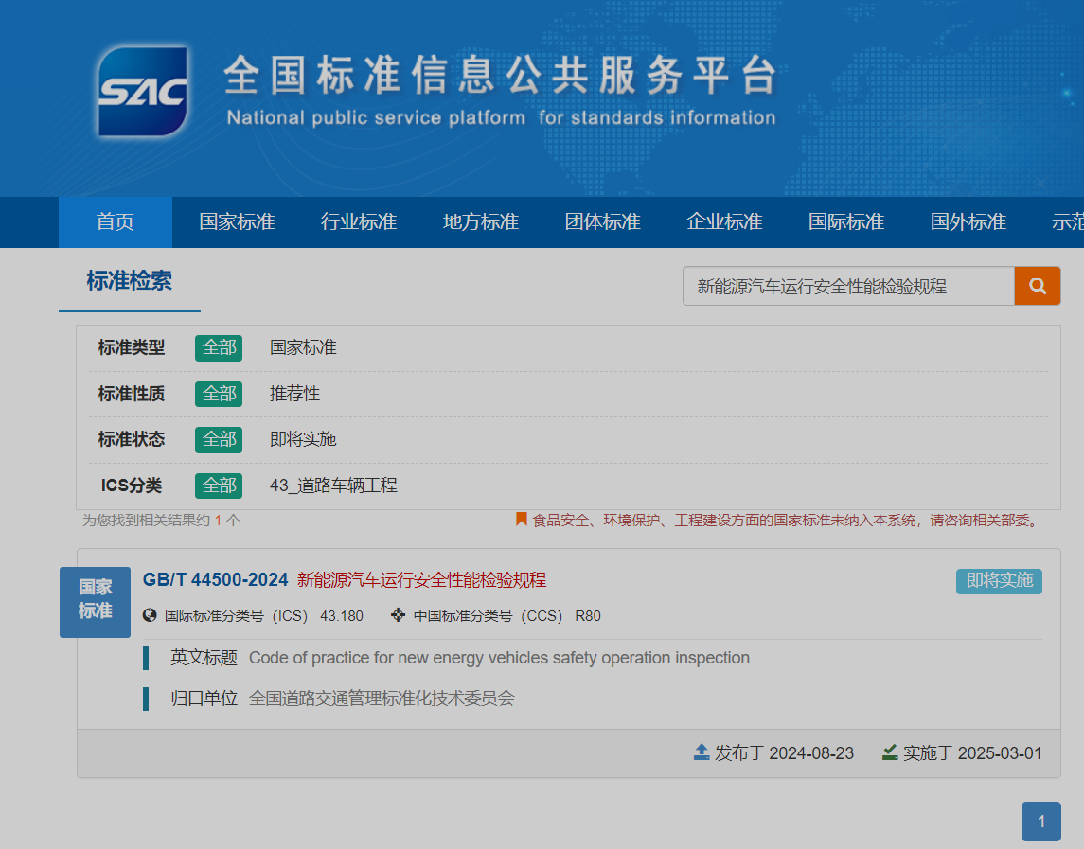1084x849 pixels.
Task: Open the 国家标准 menu item
Action: tap(237, 221)
